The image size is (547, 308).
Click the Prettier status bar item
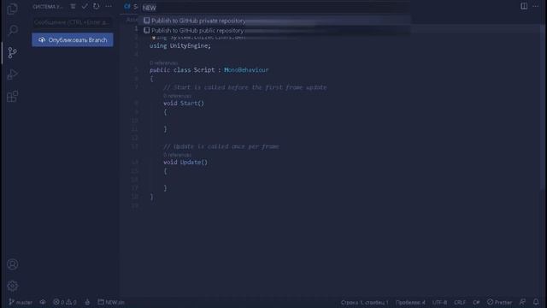point(499,302)
